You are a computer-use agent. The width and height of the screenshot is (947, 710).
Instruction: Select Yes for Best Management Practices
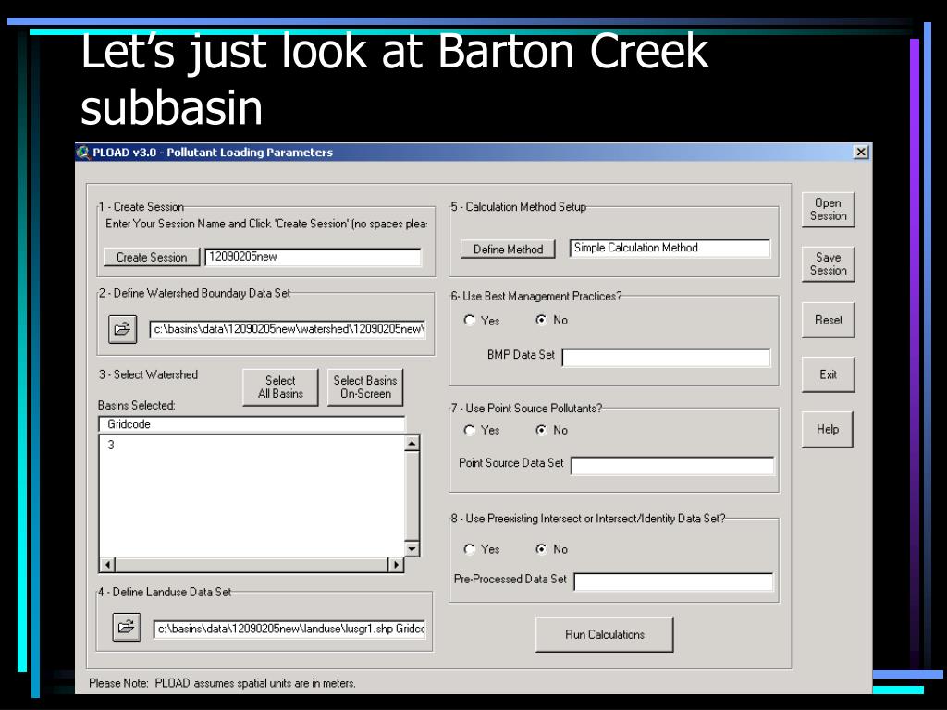[x=469, y=320]
